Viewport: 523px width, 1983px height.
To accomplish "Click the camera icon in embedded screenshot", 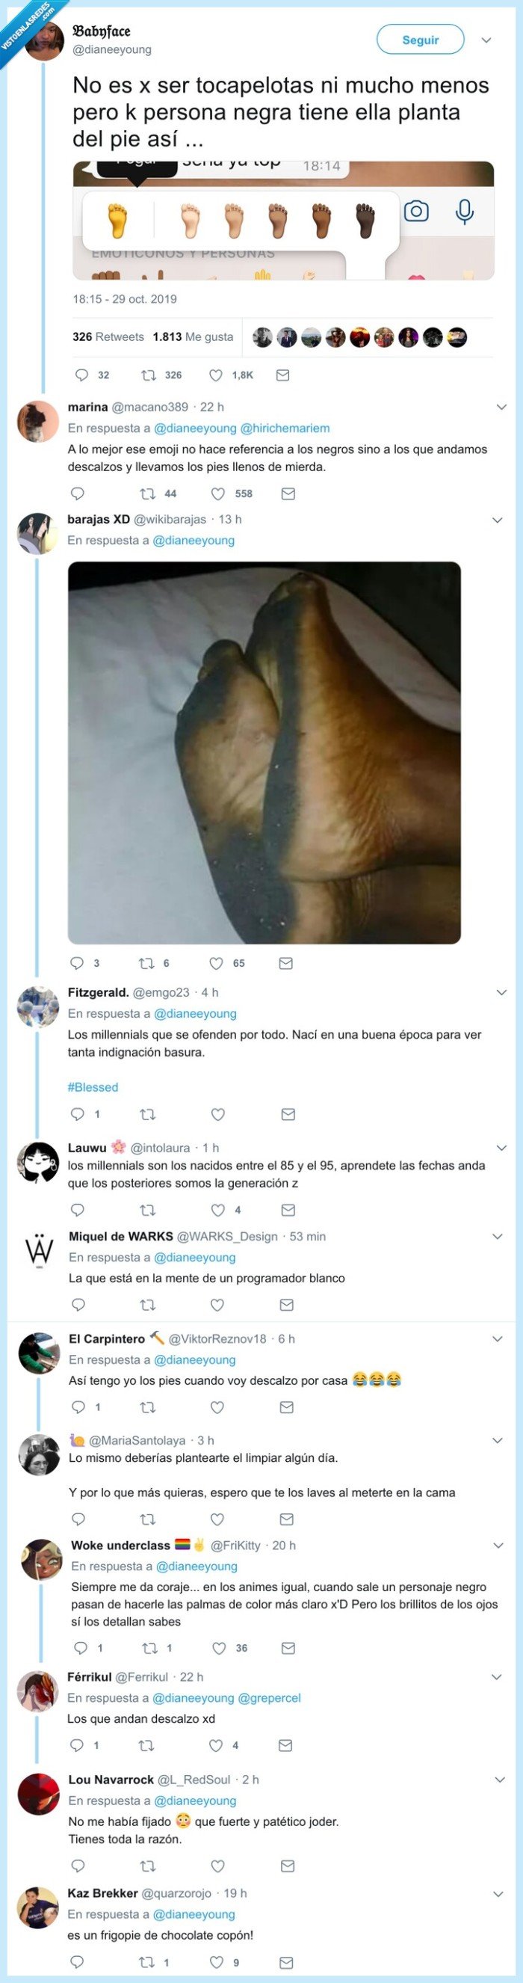I will pos(416,211).
